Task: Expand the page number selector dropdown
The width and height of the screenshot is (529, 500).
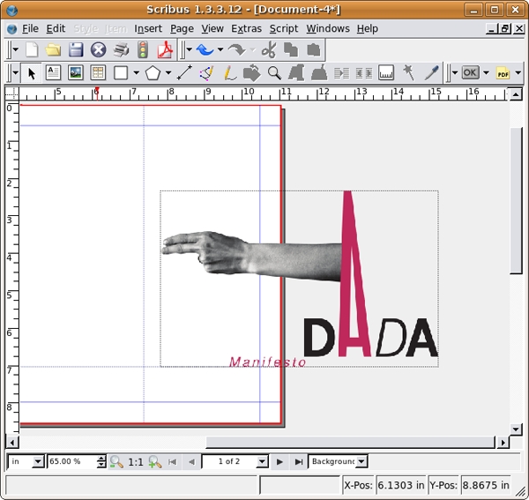Action: 262,461
